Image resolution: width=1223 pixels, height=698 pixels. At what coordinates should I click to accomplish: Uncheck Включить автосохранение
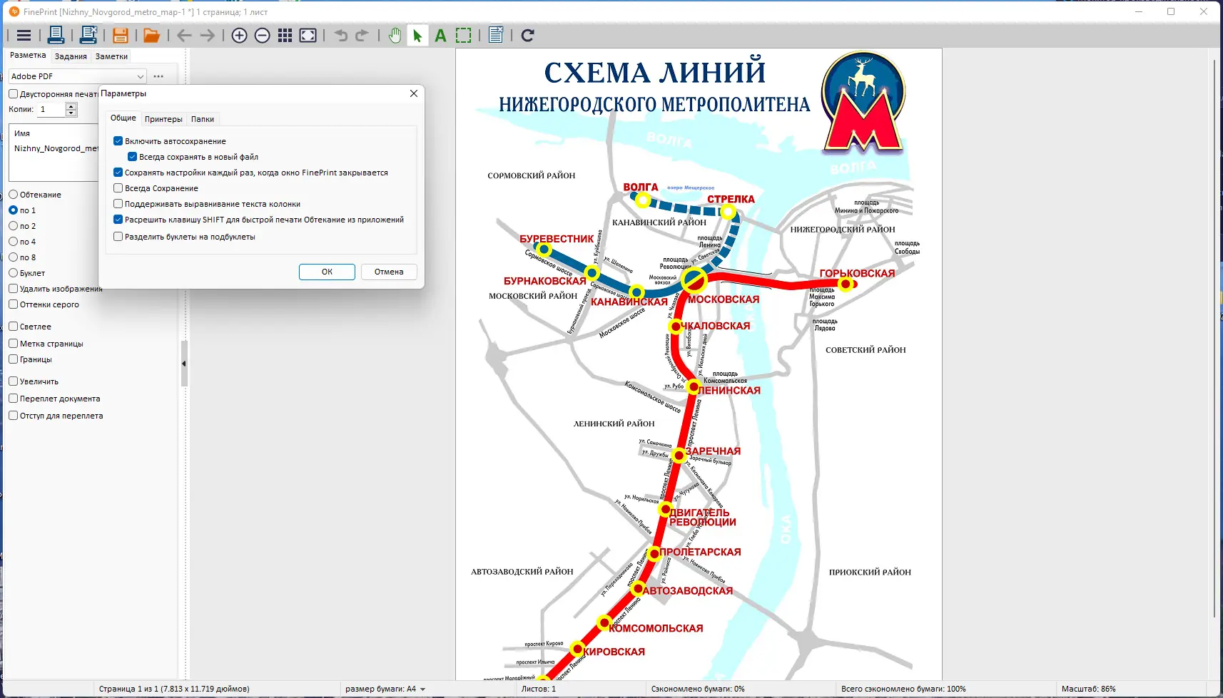click(x=118, y=140)
